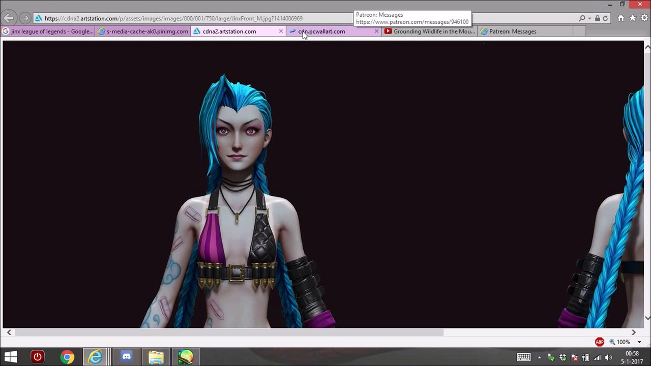
Task: Click the Internet Explorer taskbar icon
Action: coord(96,357)
